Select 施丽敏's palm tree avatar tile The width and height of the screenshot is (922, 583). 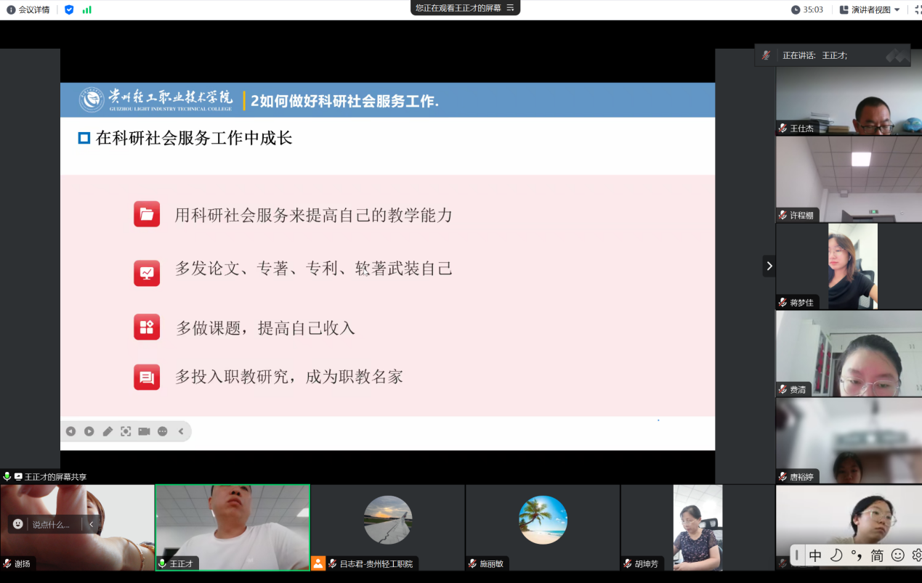(x=543, y=527)
